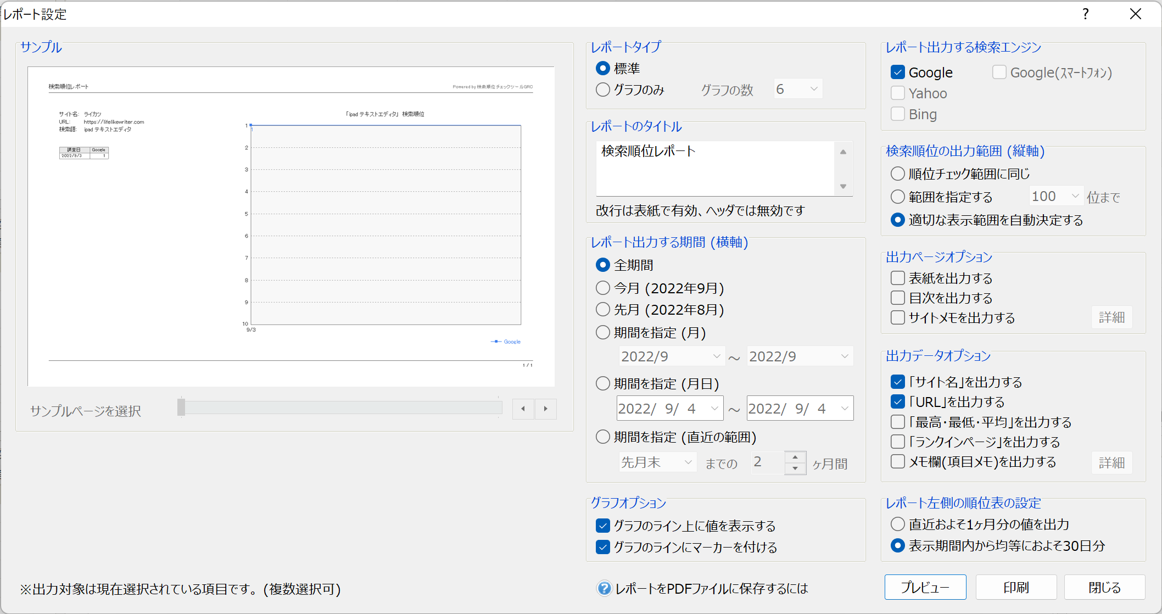1162x614 pixels.
Task: Click the プレビュー button
Action: 925,588
